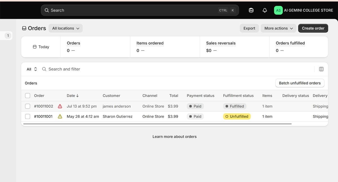The width and height of the screenshot is (338, 182).
Task: Click the Today calendar date filter
Action: tap(41, 47)
